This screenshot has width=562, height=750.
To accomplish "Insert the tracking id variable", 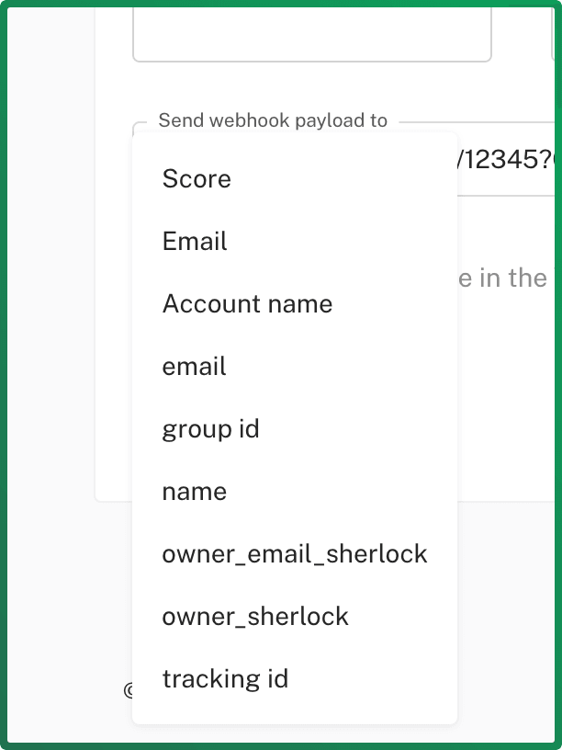I will pos(295,679).
